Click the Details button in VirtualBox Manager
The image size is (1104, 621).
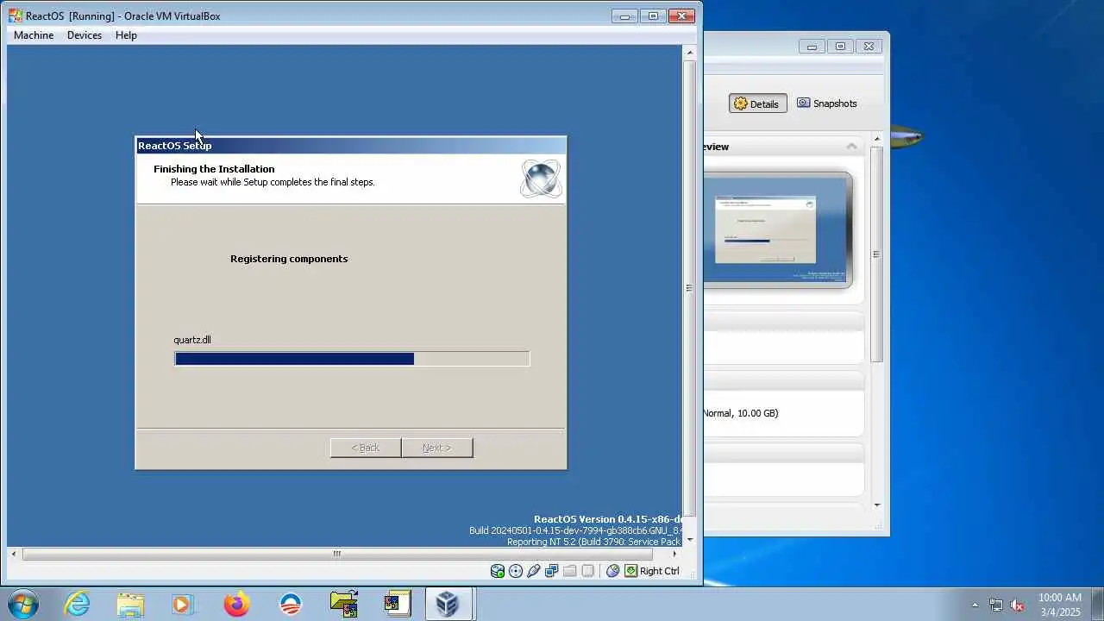tap(757, 103)
